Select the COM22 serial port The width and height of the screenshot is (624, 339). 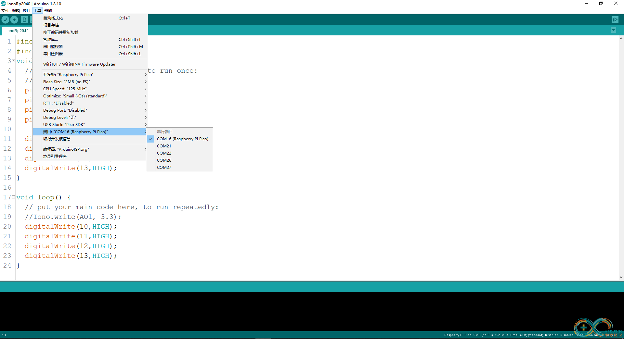[x=179, y=153]
